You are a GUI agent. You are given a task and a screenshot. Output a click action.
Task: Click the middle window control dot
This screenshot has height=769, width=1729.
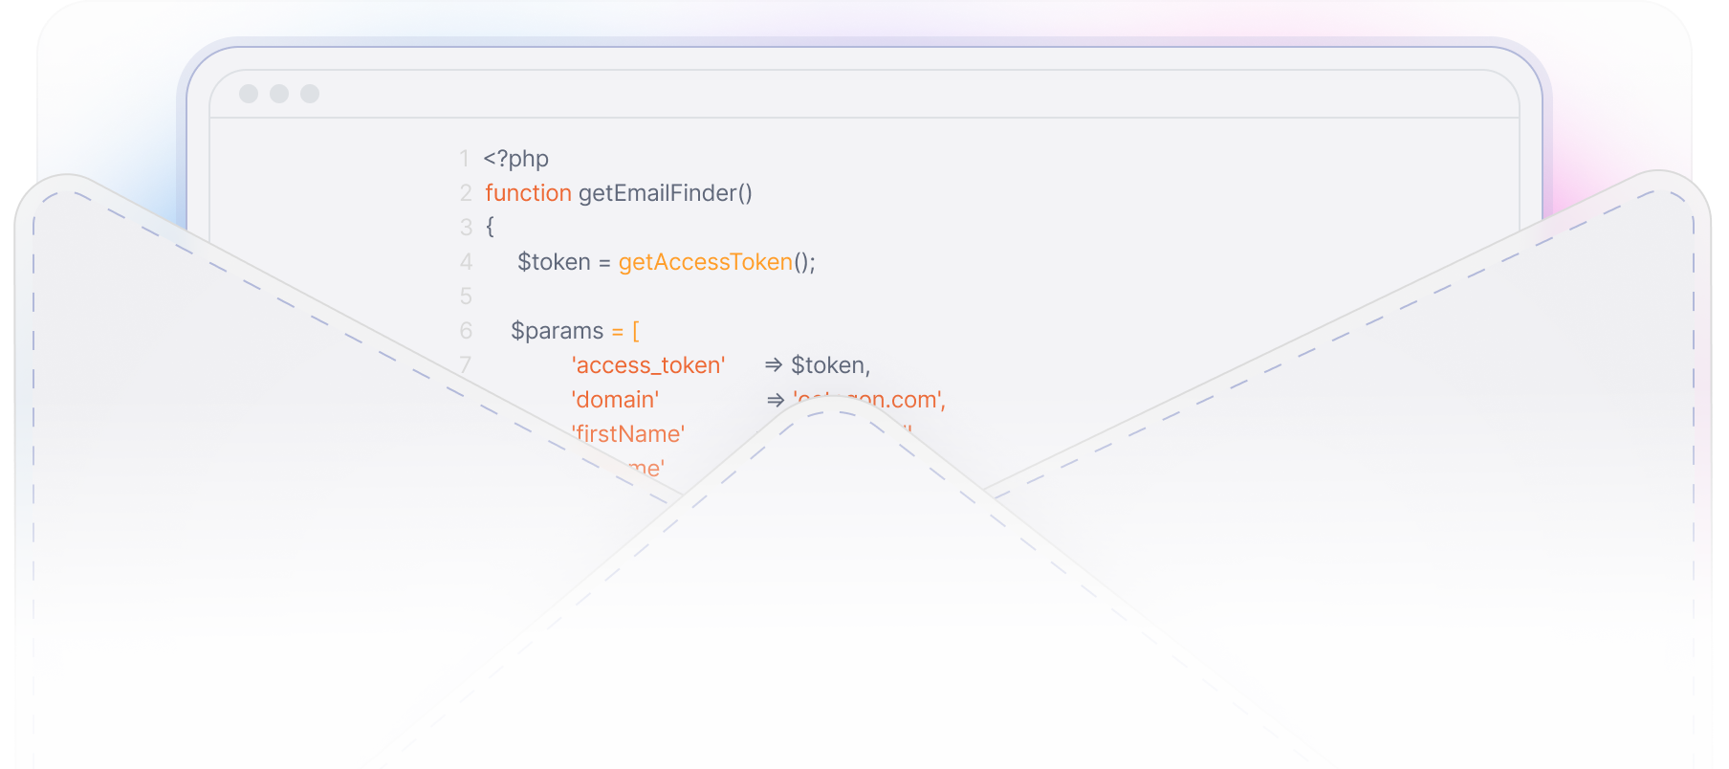(x=279, y=94)
